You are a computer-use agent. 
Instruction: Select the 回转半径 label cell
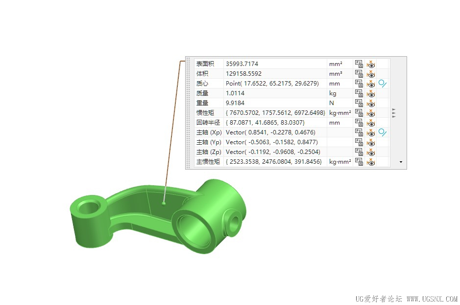[209, 122]
